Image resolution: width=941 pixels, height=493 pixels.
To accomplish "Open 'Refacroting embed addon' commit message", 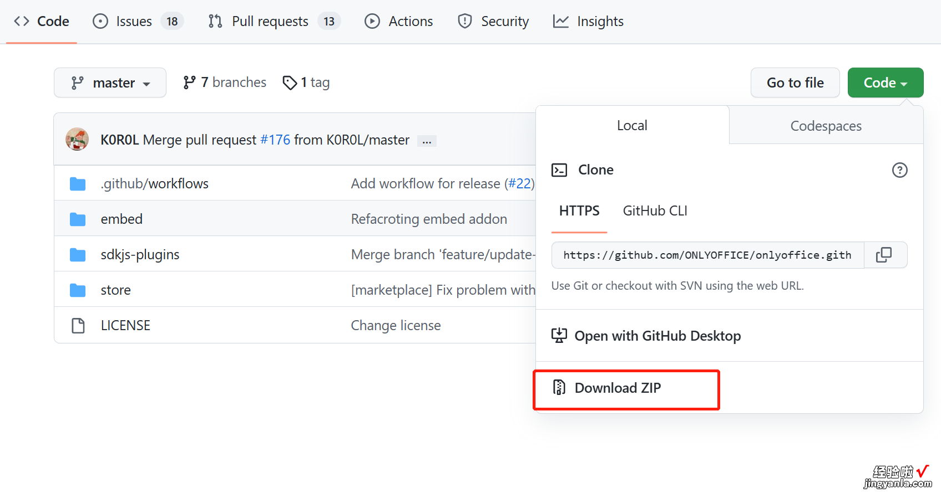I will click(429, 219).
